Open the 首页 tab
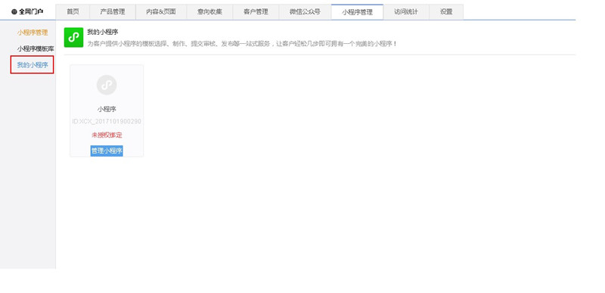 click(73, 12)
